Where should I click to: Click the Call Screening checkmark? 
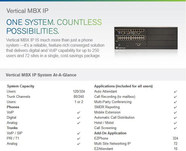point(175,128)
